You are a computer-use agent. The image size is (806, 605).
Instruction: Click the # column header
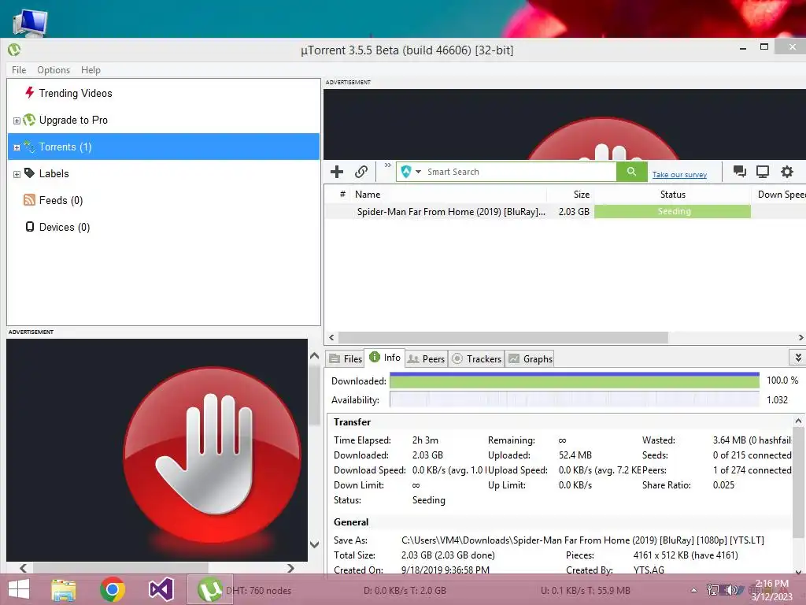pyautogui.click(x=342, y=194)
